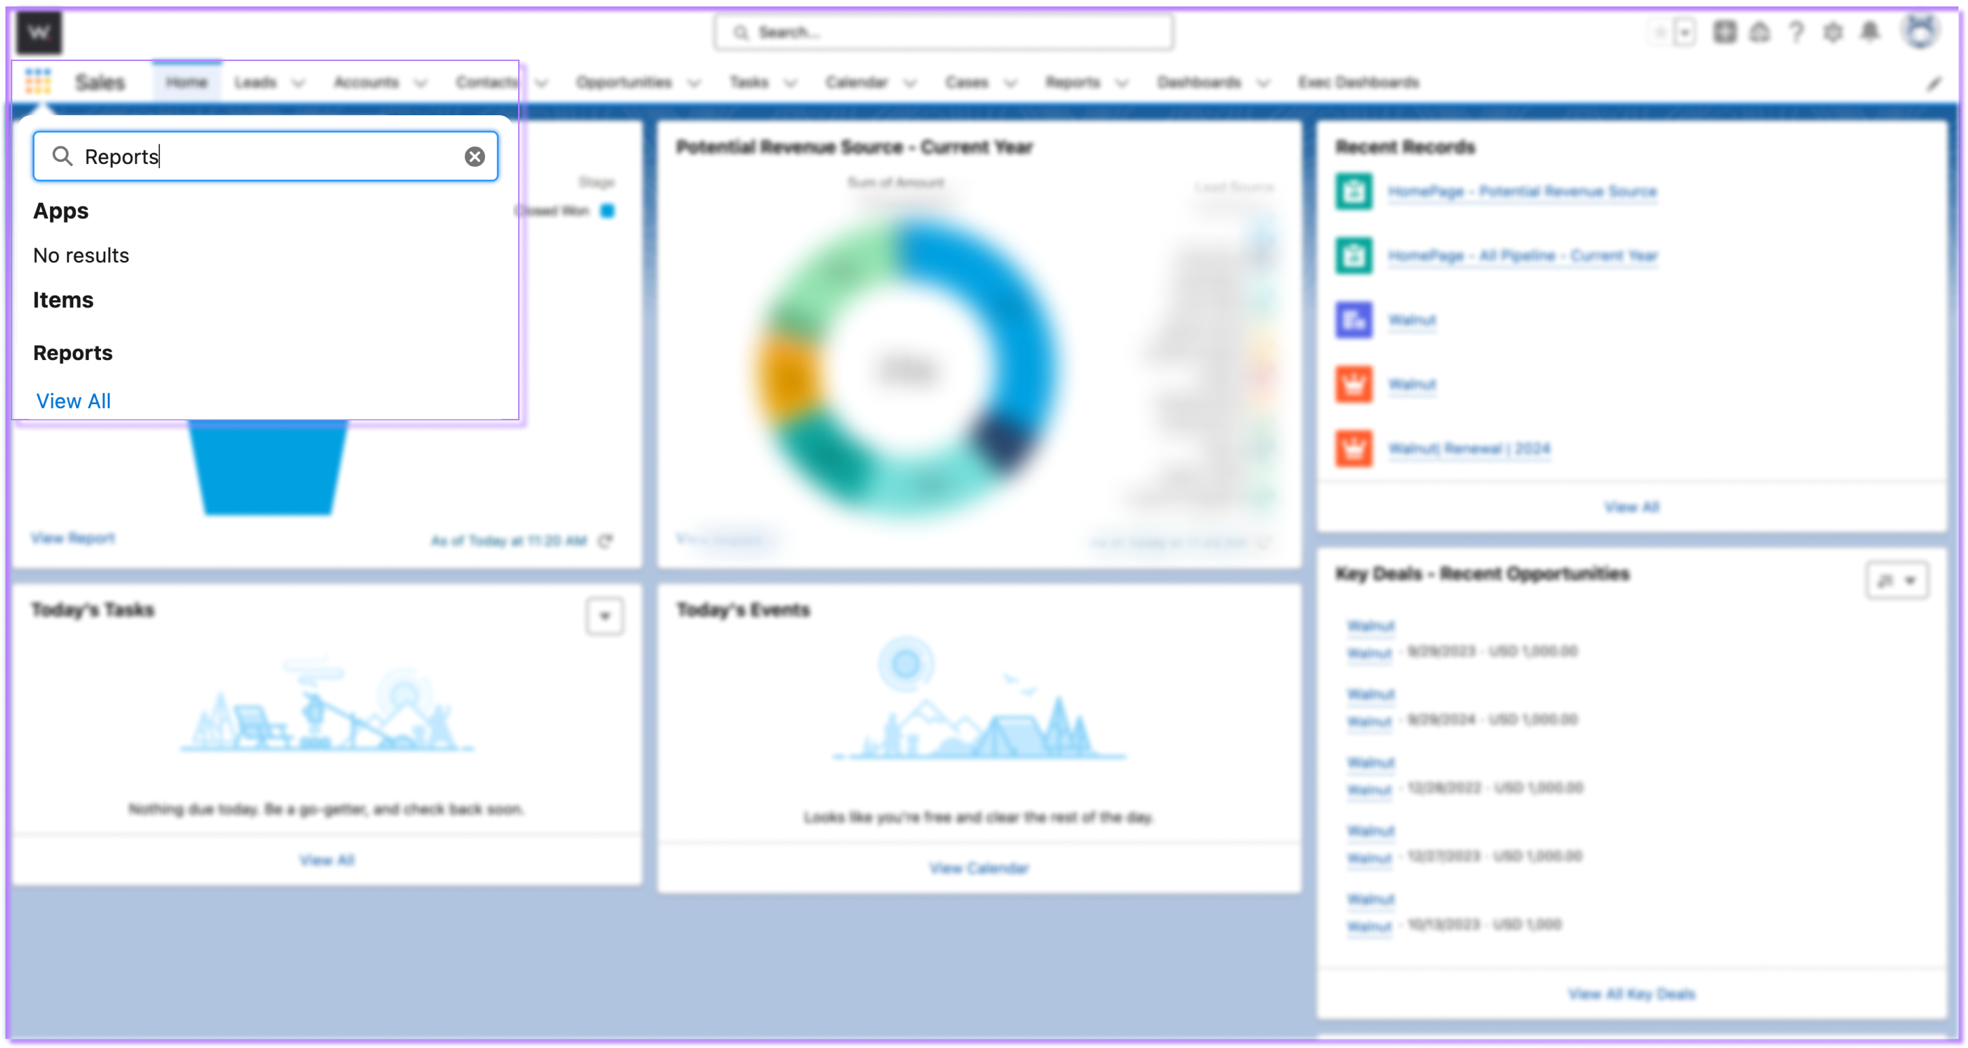1968x1048 pixels.
Task: Clear the Reports search text
Action: [x=475, y=157]
